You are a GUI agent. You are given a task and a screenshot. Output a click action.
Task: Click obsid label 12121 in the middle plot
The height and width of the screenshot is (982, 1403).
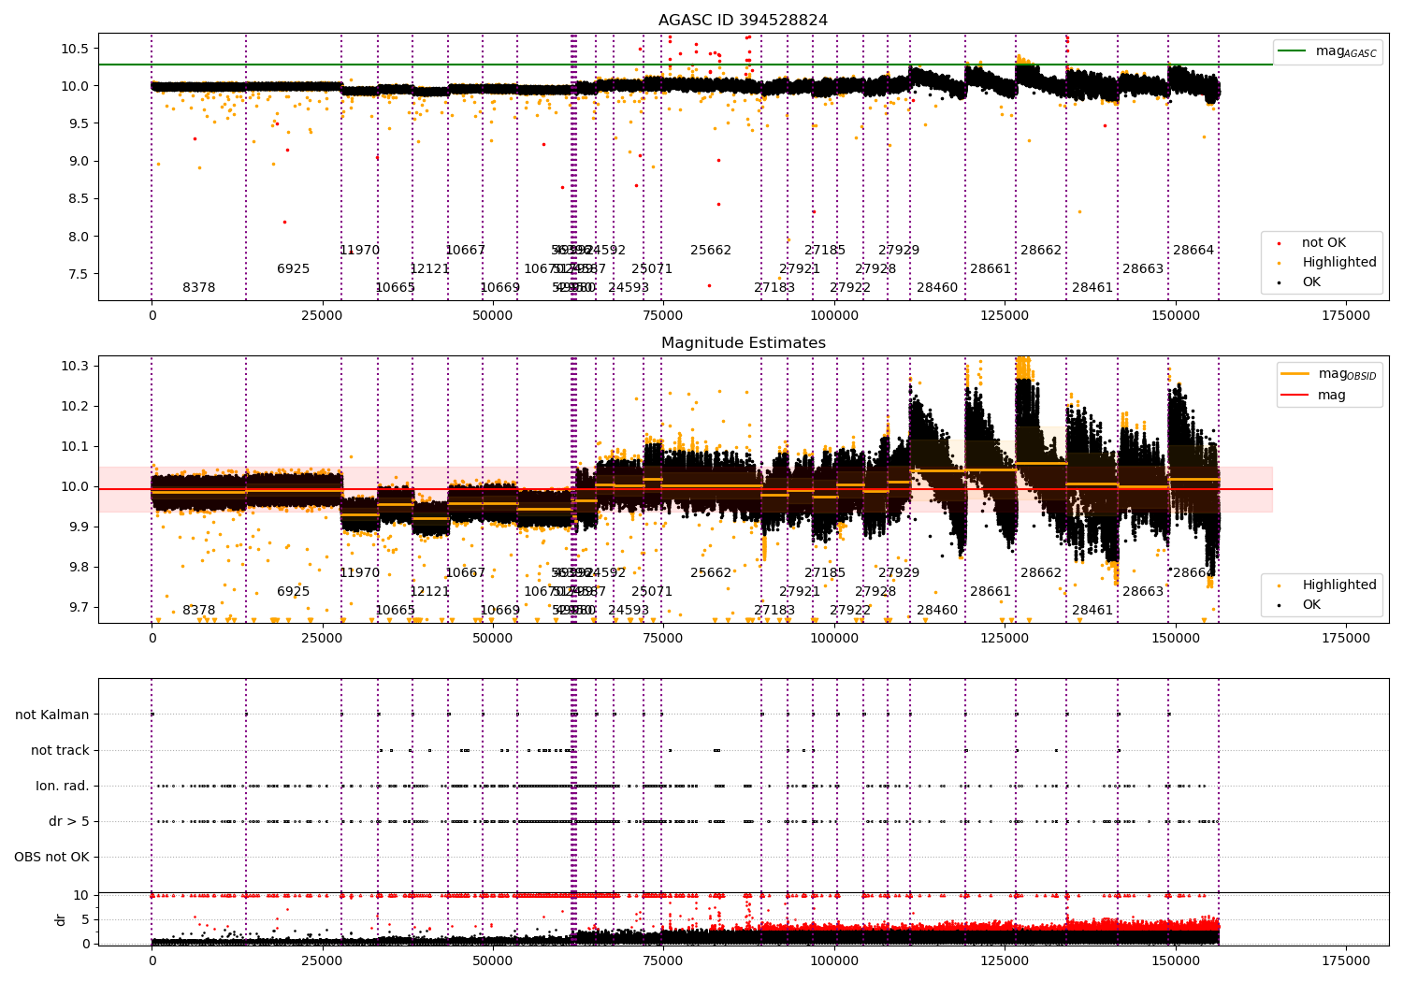429,592
